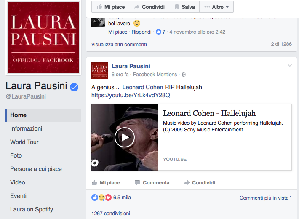
Task: Click the public globe privacy icon
Action: point(184,75)
